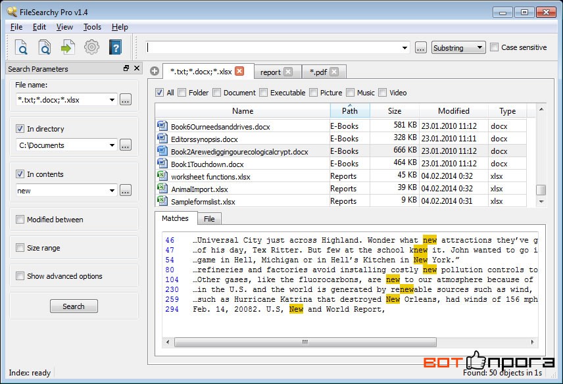
Task: Close the *.txt;*.docx;*.xlsx tab
Action: [239, 71]
